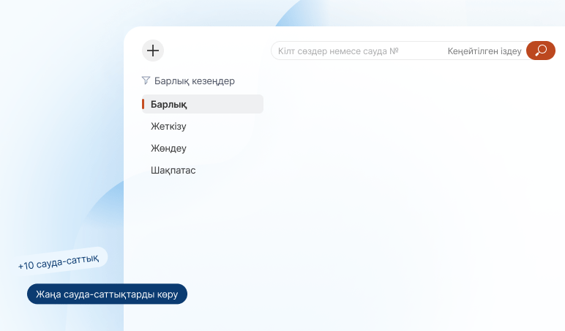
Task: Click the orange magnifier search button
Action: 540,51
